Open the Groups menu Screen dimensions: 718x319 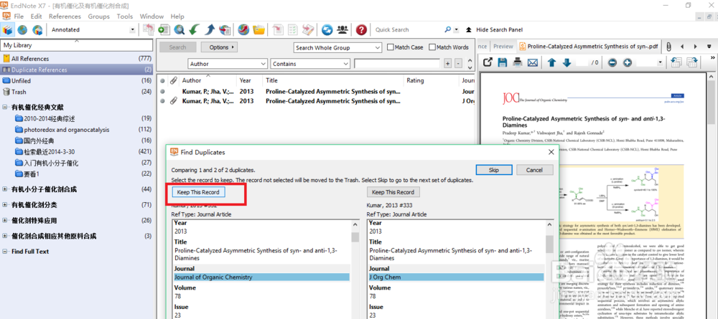(98, 16)
